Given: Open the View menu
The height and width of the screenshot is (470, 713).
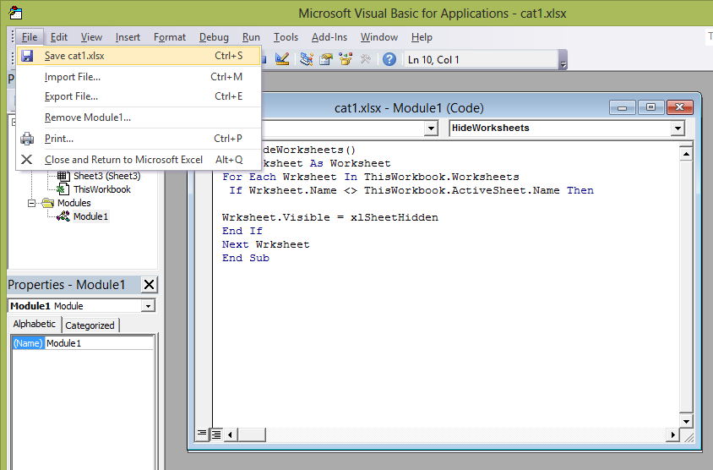Looking at the screenshot, I should 91,37.
